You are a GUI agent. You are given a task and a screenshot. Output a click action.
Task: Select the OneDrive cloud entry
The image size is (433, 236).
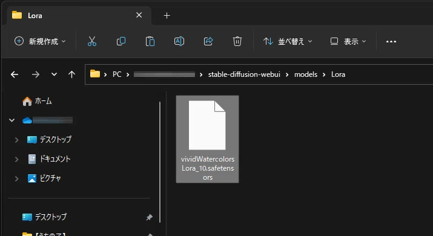click(x=47, y=120)
